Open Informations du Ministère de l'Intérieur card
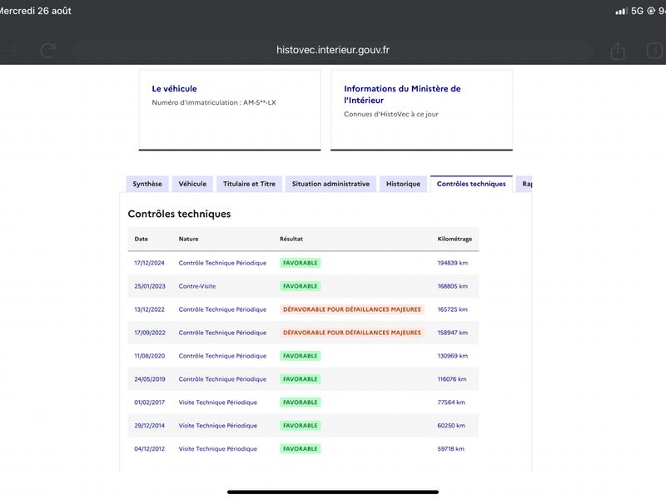This screenshot has width=666, height=499. tap(422, 110)
